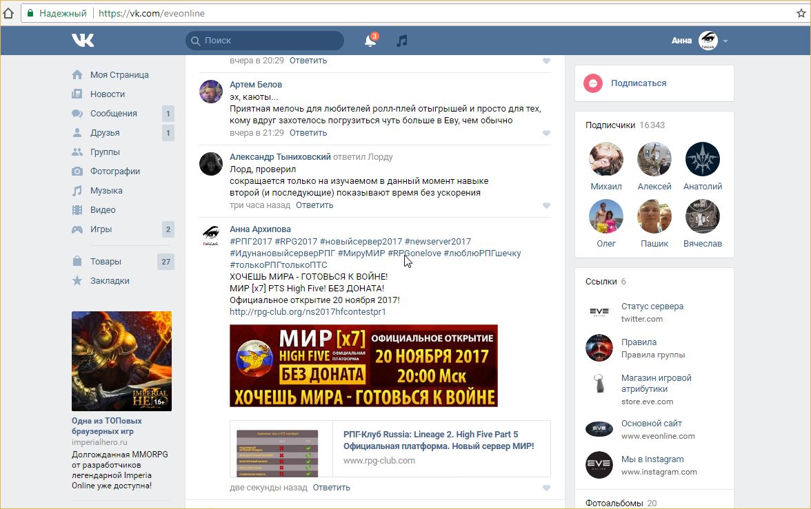Click the Сообщения chat bubble icon
Viewport: 811px width, 509px height.
77,113
